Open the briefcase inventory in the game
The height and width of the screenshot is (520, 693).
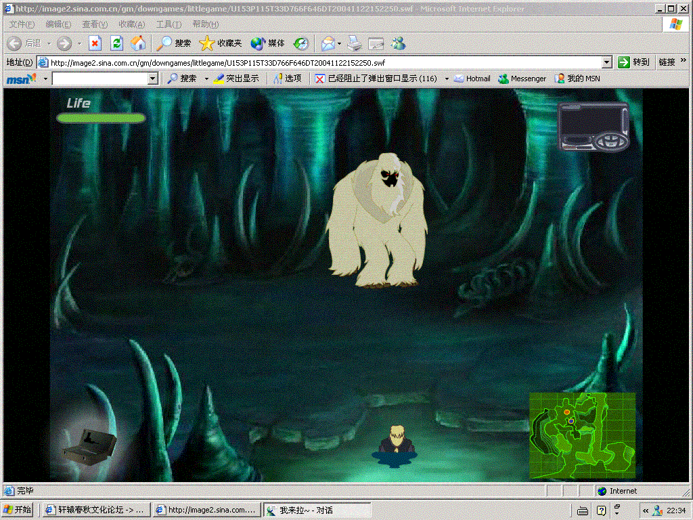click(x=89, y=443)
